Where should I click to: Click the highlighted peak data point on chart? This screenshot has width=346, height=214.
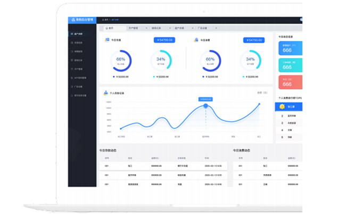[x=206, y=106]
